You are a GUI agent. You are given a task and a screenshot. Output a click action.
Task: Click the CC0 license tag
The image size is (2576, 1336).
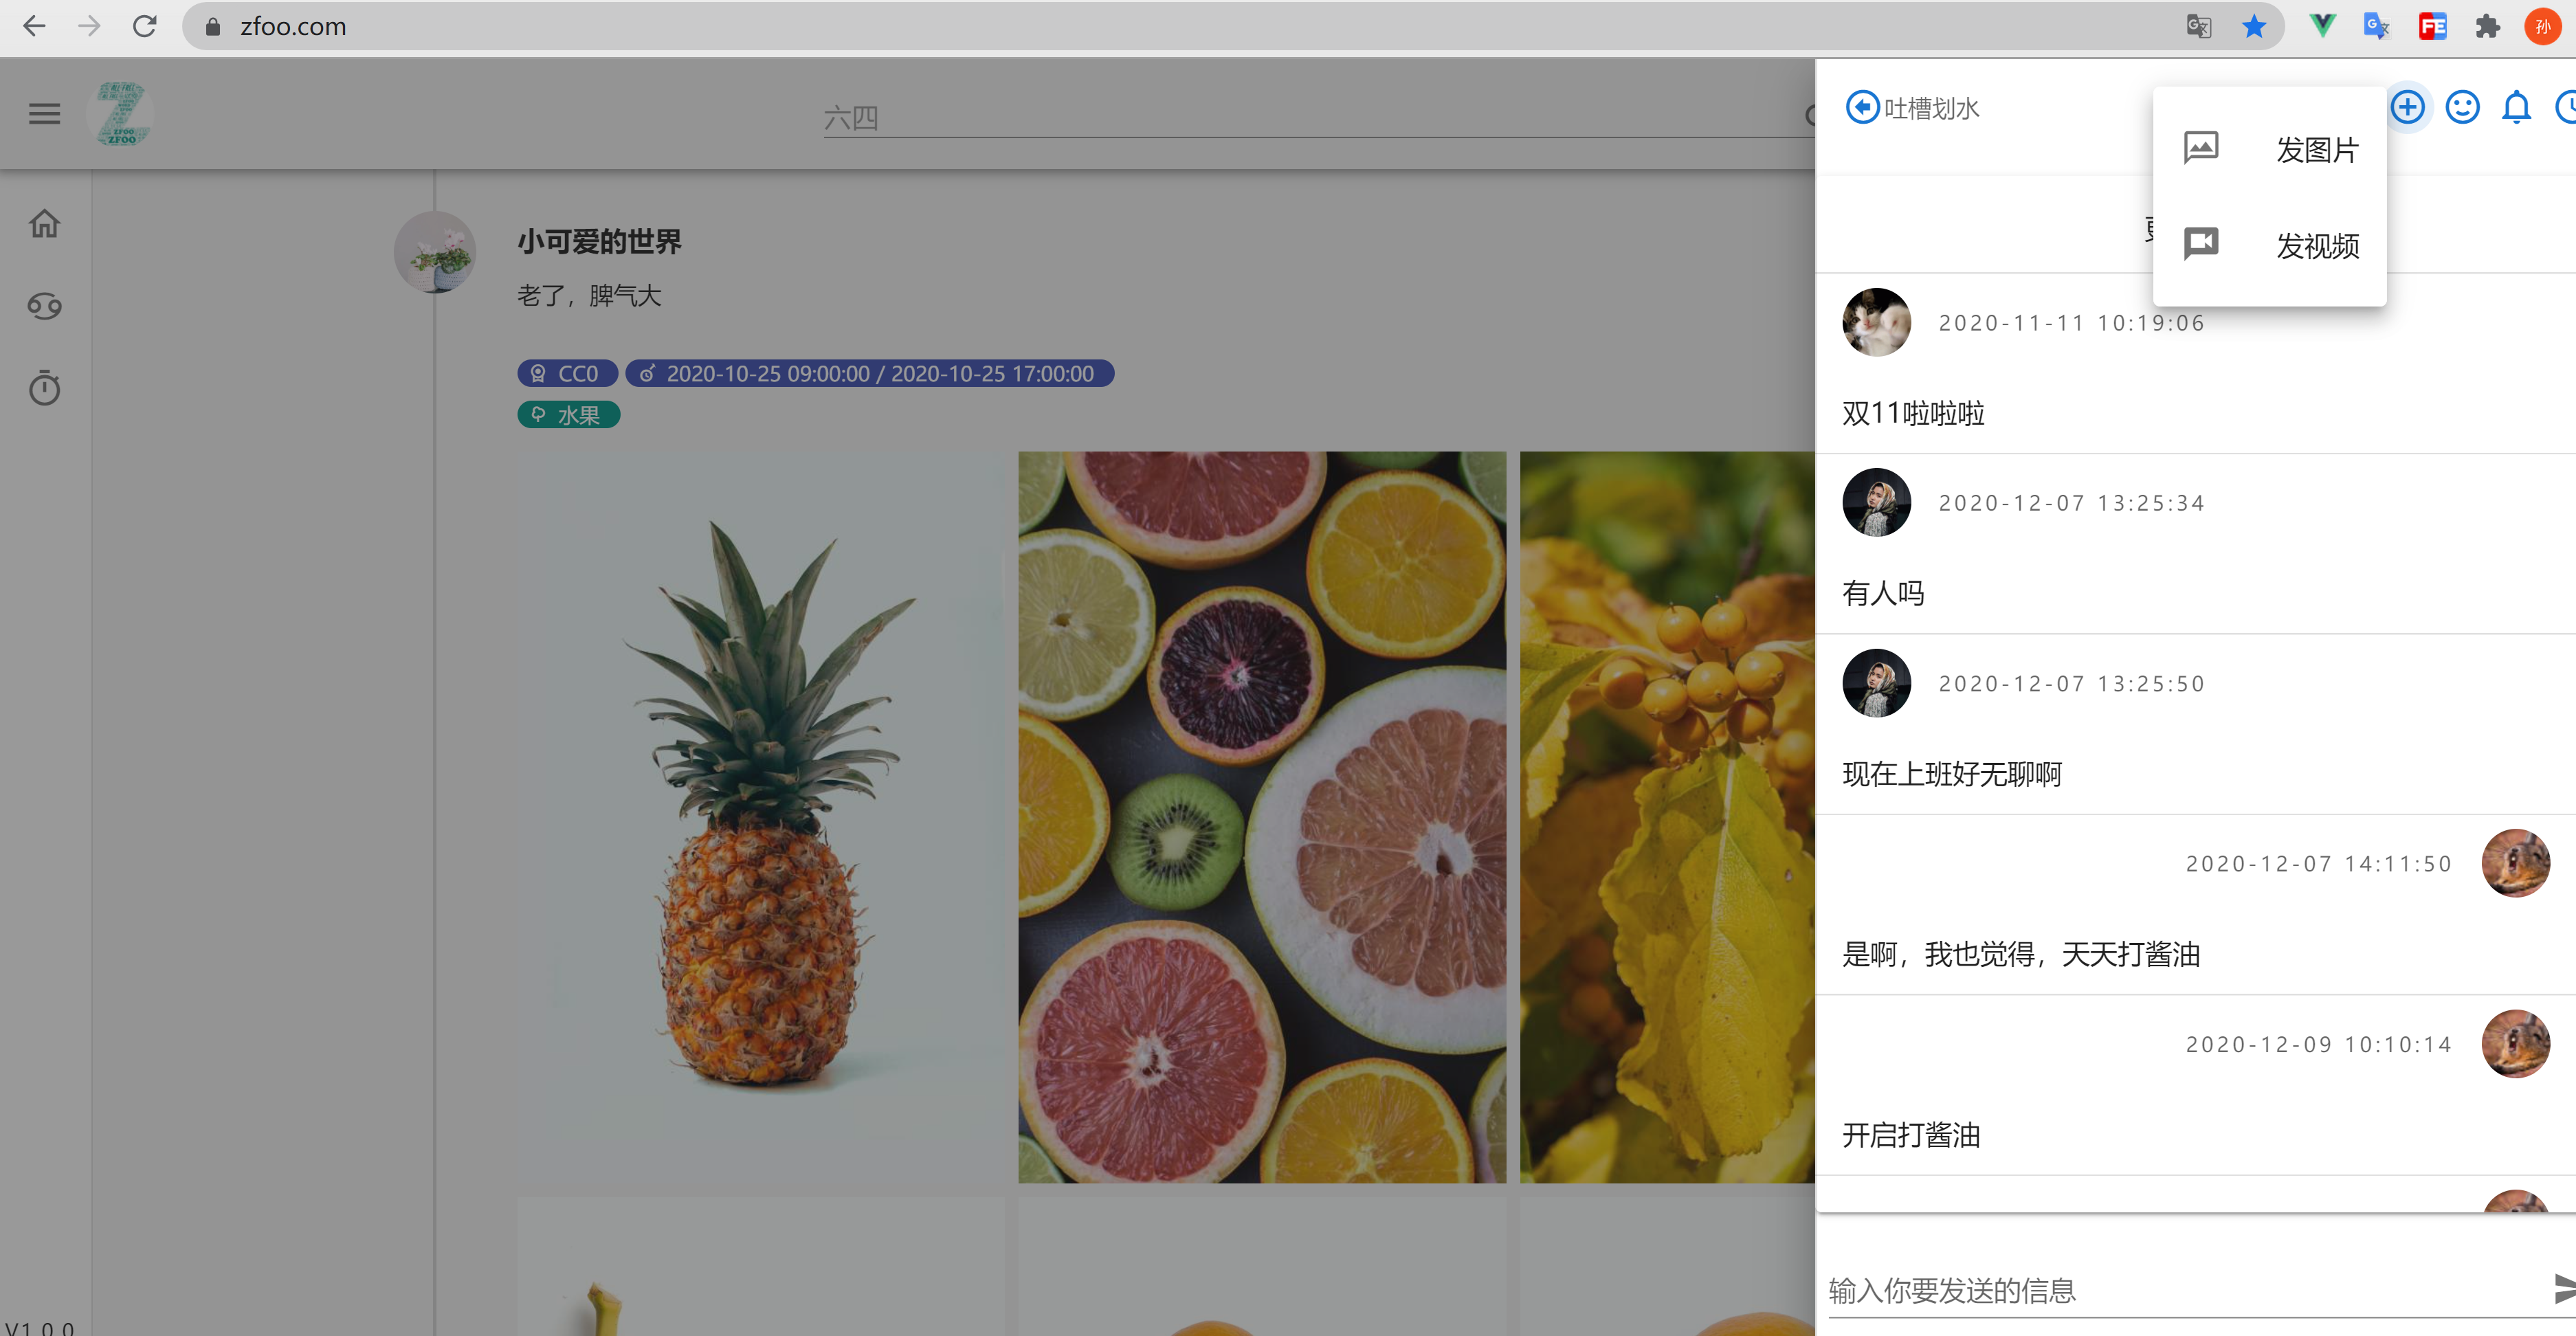(567, 374)
